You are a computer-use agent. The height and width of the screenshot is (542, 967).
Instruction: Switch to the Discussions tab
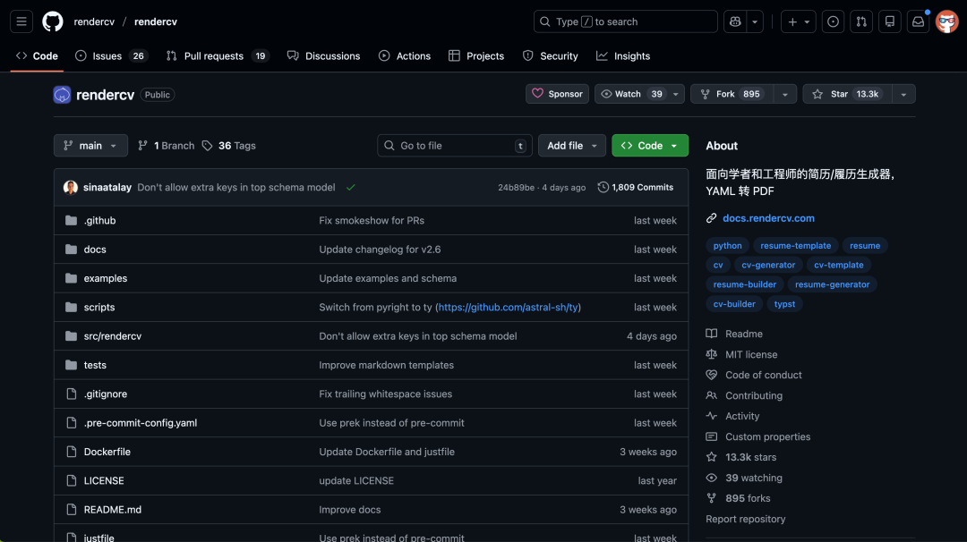324,56
